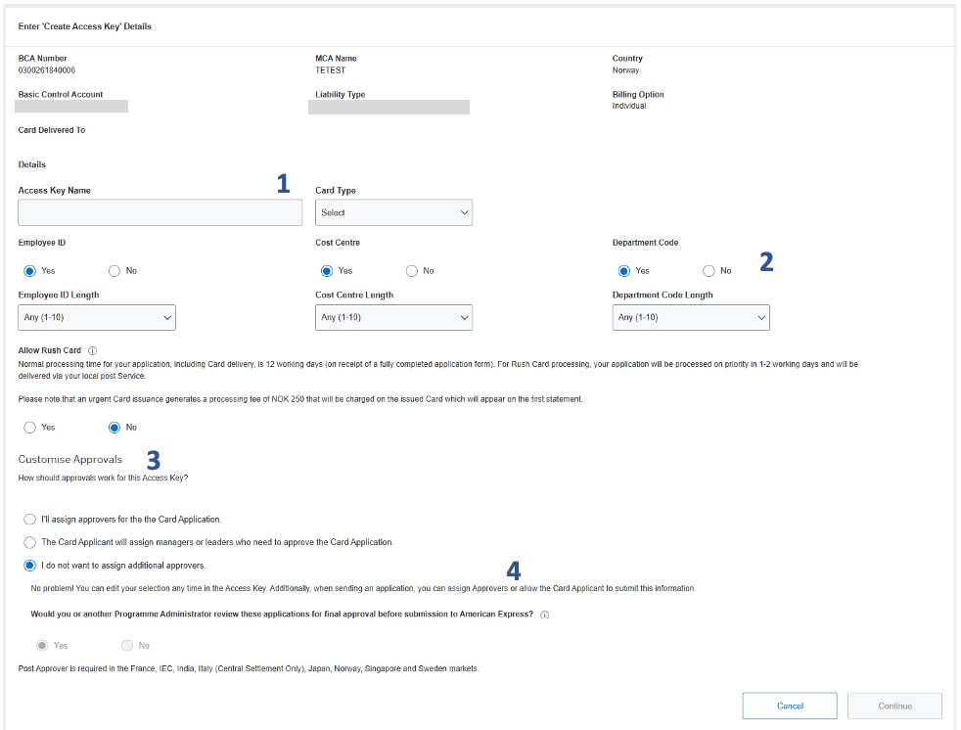Click the Cancel button

pyautogui.click(x=790, y=705)
